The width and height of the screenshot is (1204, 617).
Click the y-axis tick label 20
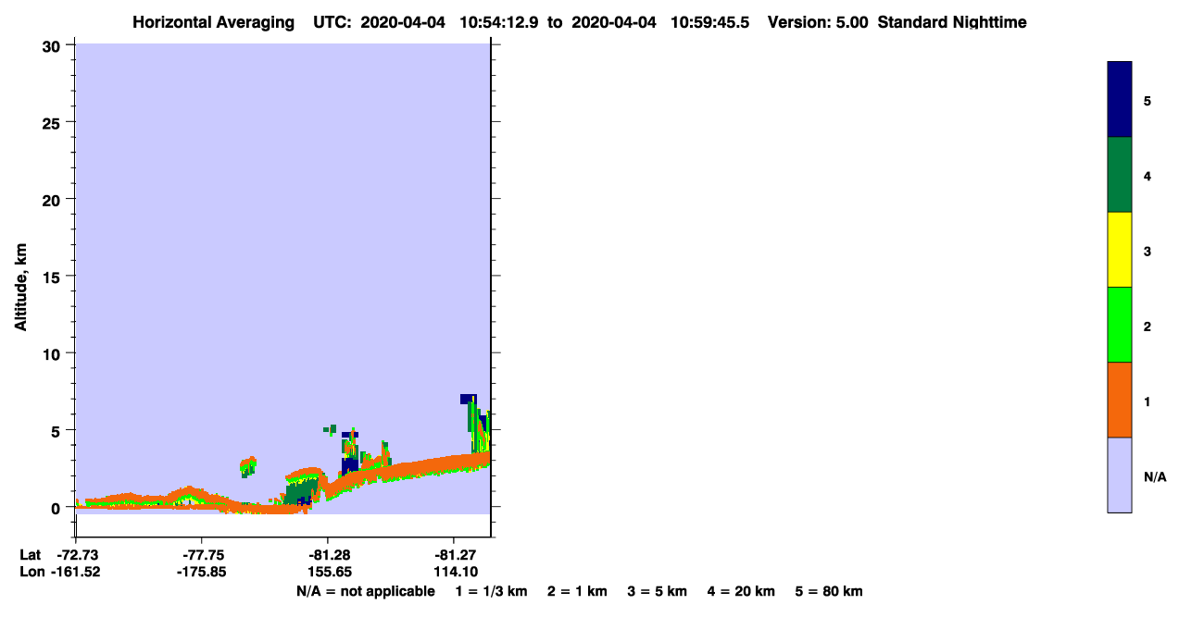pos(54,199)
